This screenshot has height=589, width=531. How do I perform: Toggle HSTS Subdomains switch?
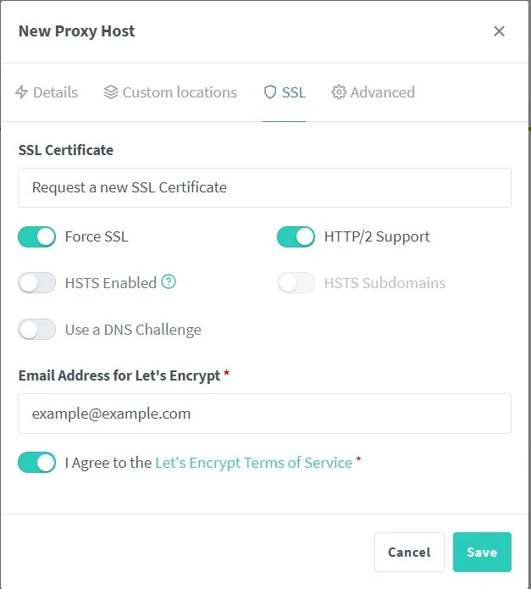coord(296,283)
